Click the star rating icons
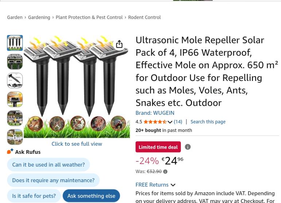Image resolution: width=281 pixels, height=203 pixels. pyautogui.click(x=155, y=122)
